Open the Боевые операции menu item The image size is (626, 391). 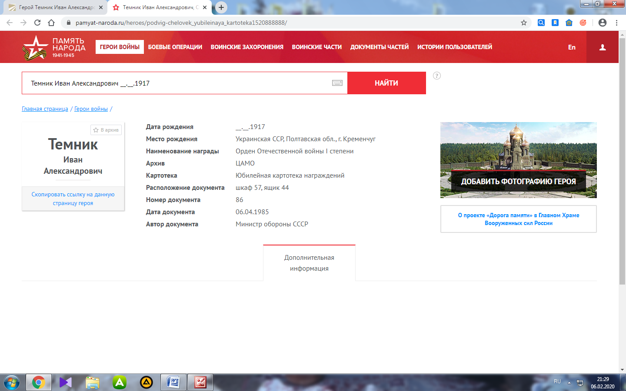[175, 47]
